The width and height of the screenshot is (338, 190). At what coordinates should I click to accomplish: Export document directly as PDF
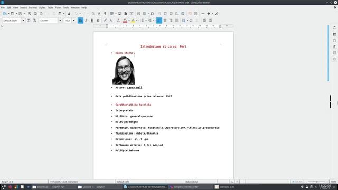click(x=30, y=14)
